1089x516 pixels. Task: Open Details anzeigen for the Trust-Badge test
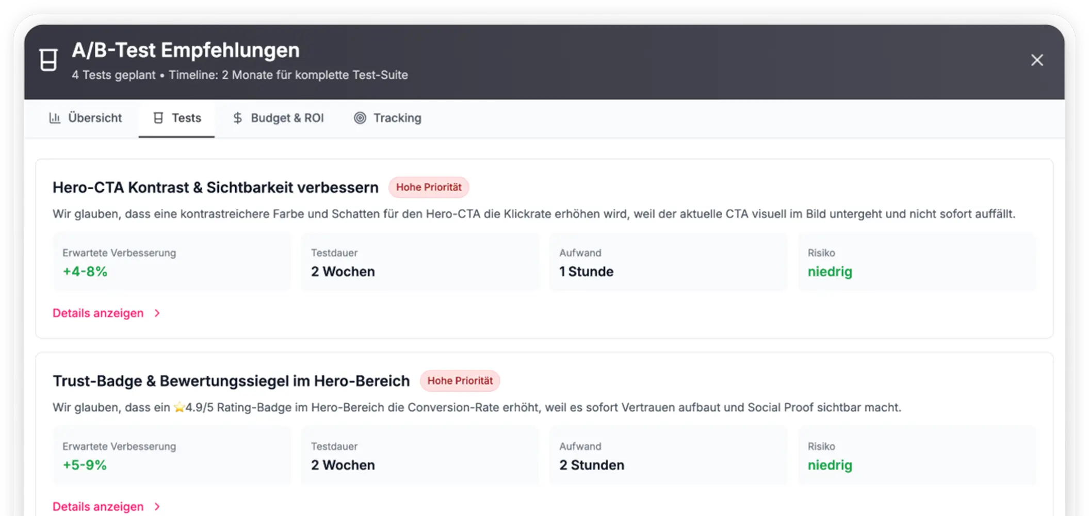click(x=98, y=507)
